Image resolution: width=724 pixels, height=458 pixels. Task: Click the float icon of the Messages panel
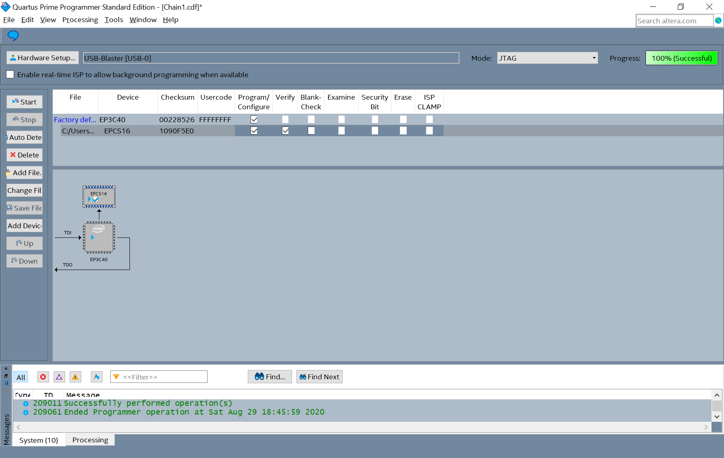(6, 376)
